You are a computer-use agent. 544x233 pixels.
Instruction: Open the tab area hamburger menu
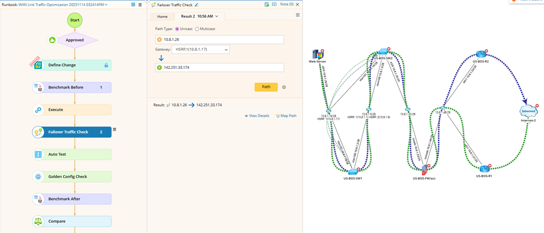[298, 15]
